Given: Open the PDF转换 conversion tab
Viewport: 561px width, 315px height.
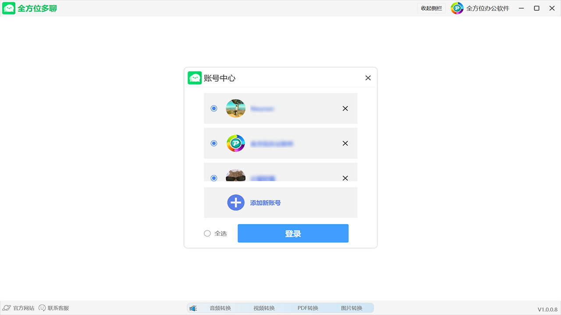Looking at the screenshot, I should coord(308,308).
